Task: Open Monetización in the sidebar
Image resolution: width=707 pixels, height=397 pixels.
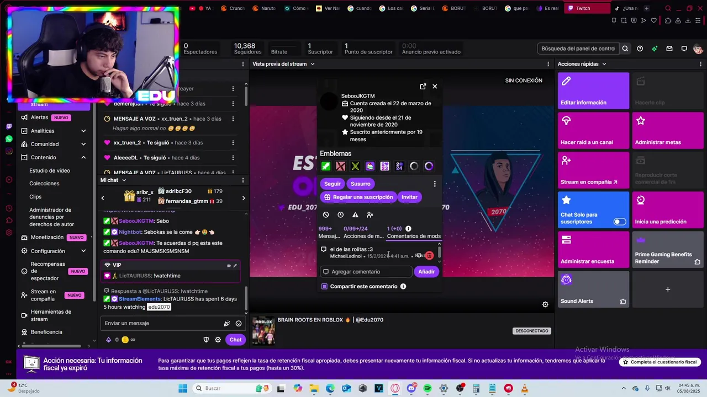Action: (47, 237)
